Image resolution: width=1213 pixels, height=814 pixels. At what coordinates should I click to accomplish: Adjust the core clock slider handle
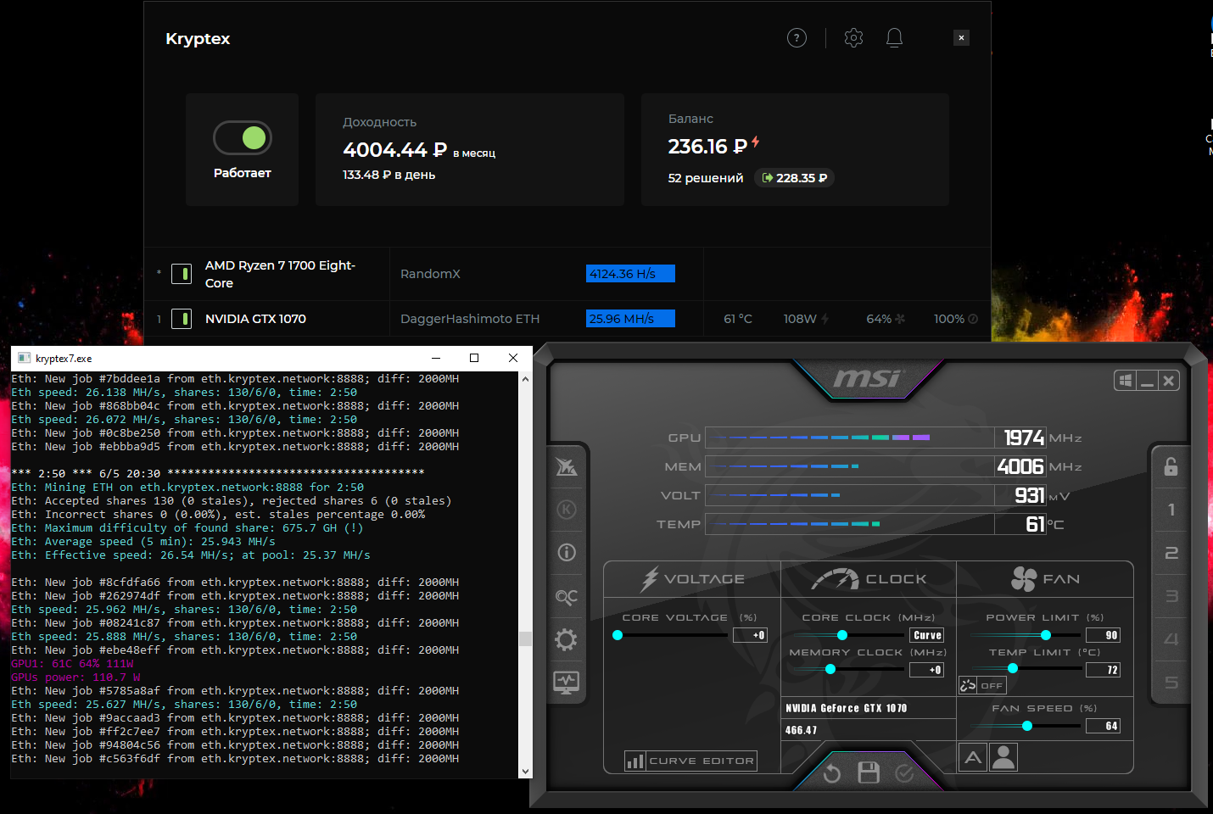click(842, 635)
